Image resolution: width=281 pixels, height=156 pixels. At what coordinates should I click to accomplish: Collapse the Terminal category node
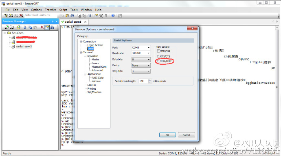click(x=81, y=52)
